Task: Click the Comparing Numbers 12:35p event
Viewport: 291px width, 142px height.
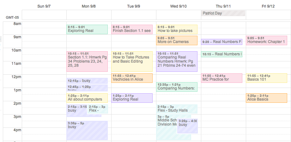Action: pyautogui.click(x=177, y=87)
